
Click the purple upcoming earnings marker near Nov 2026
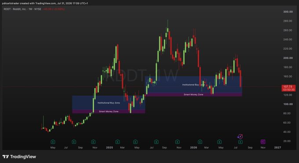click(x=263, y=142)
